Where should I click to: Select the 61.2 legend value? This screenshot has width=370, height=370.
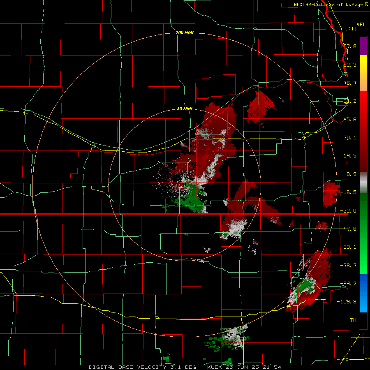click(350, 101)
